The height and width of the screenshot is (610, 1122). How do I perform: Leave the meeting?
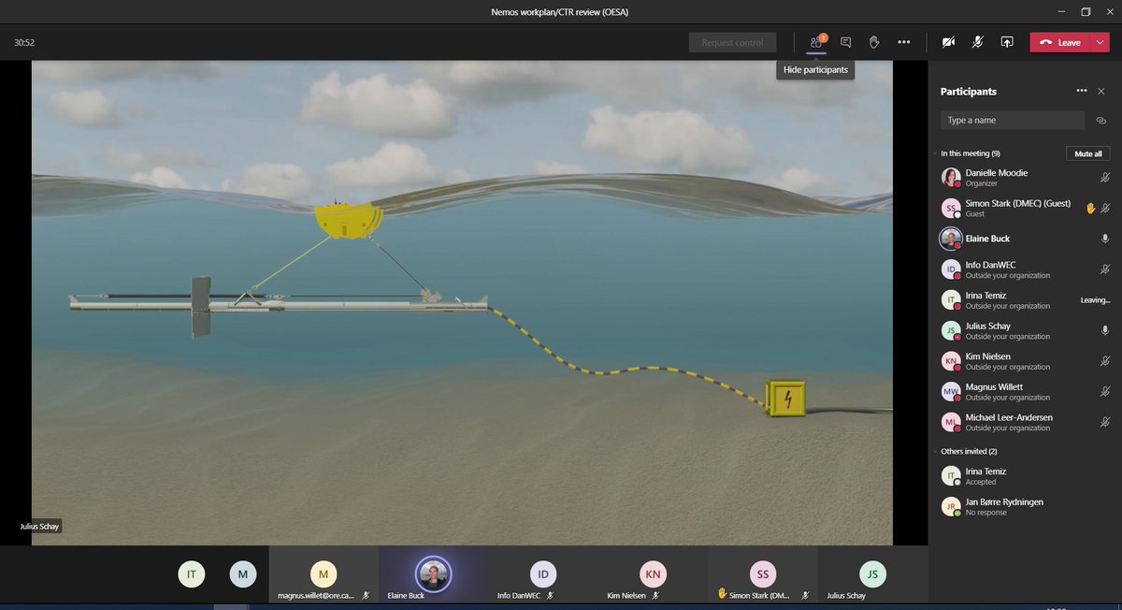click(x=1062, y=41)
